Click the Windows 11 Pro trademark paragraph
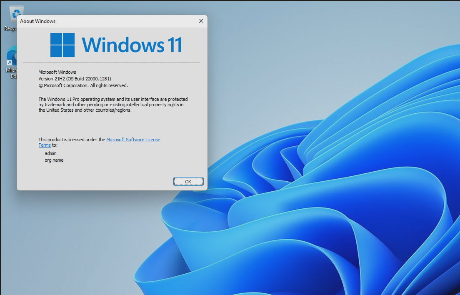 click(x=113, y=105)
